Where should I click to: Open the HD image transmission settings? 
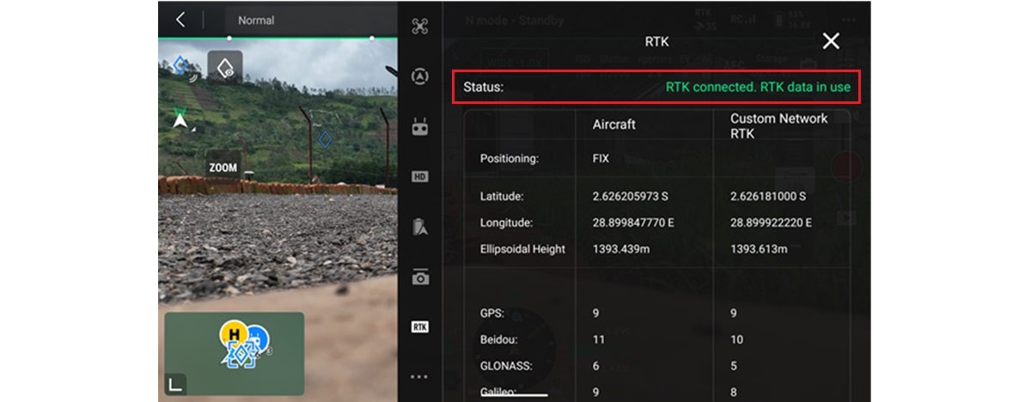tap(419, 177)
